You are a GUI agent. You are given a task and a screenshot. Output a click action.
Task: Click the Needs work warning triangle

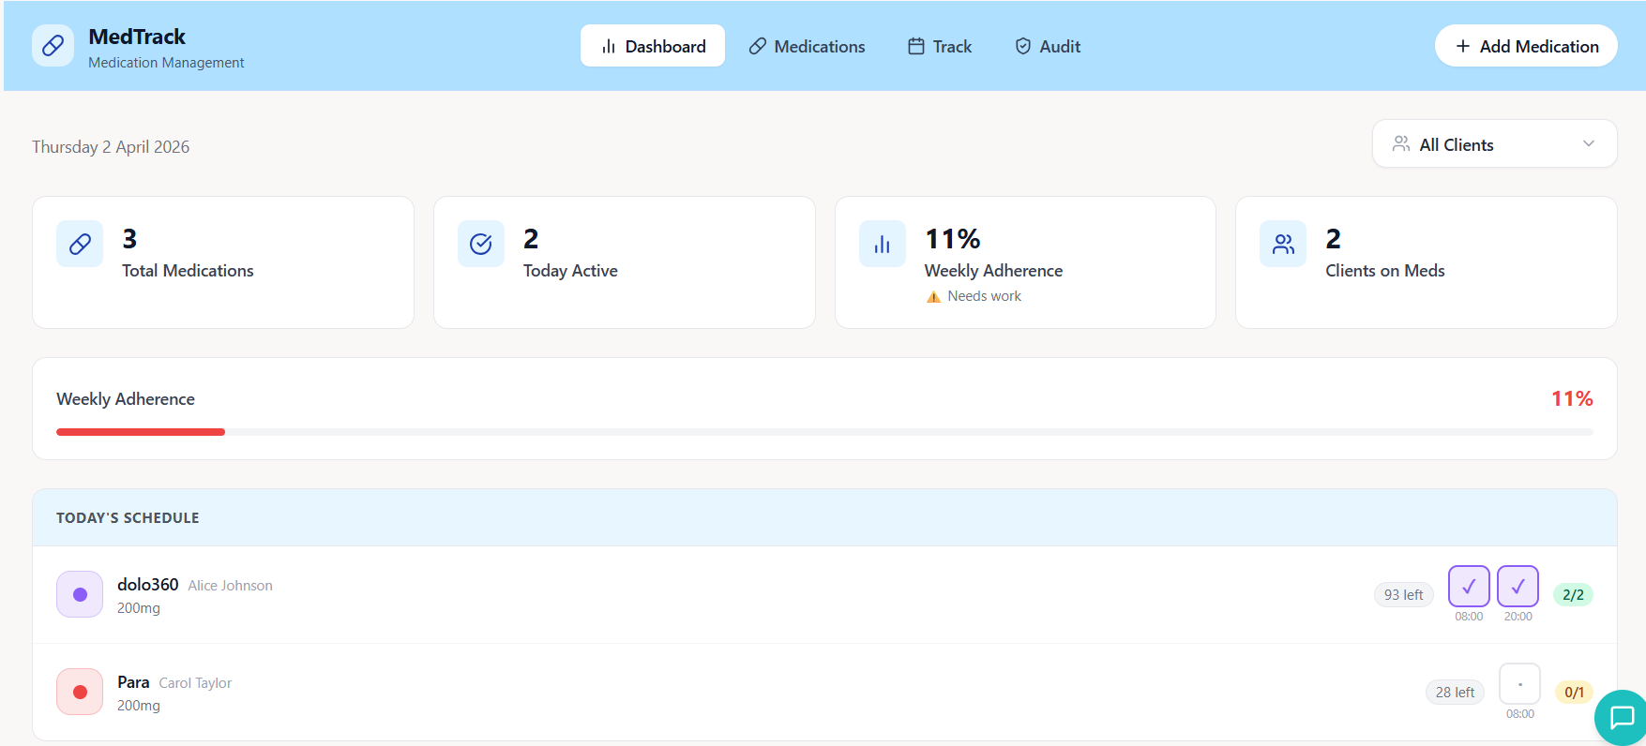(933, 296)
